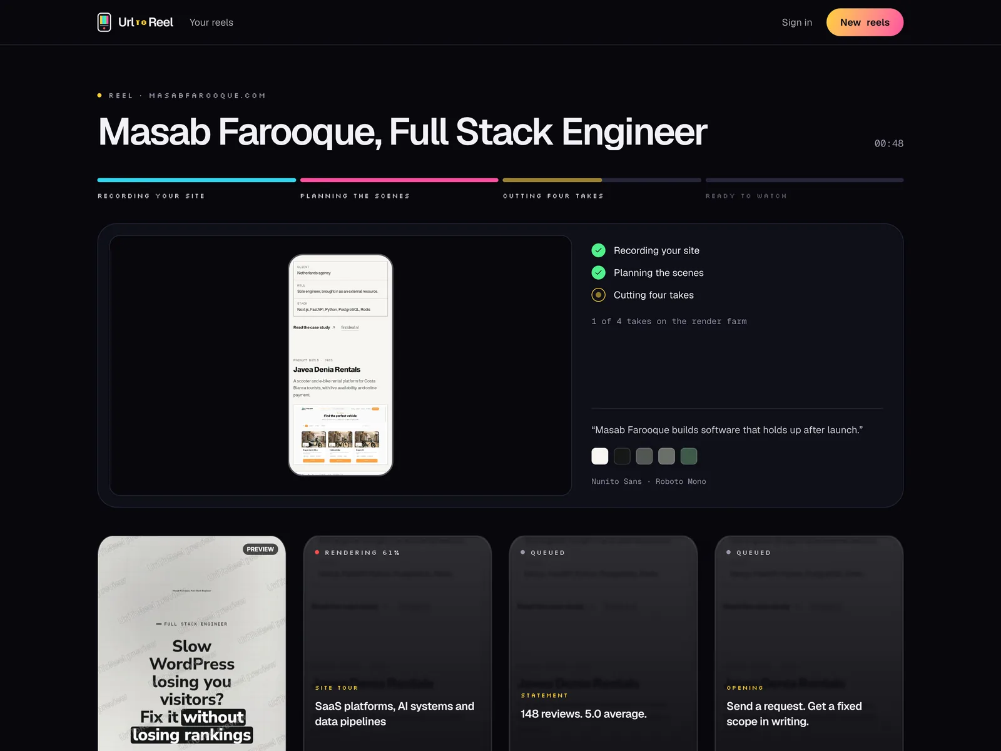Click the green check beside Planning the scenes
Viewport: 1001px width, 751px height.
coord(599,272)
